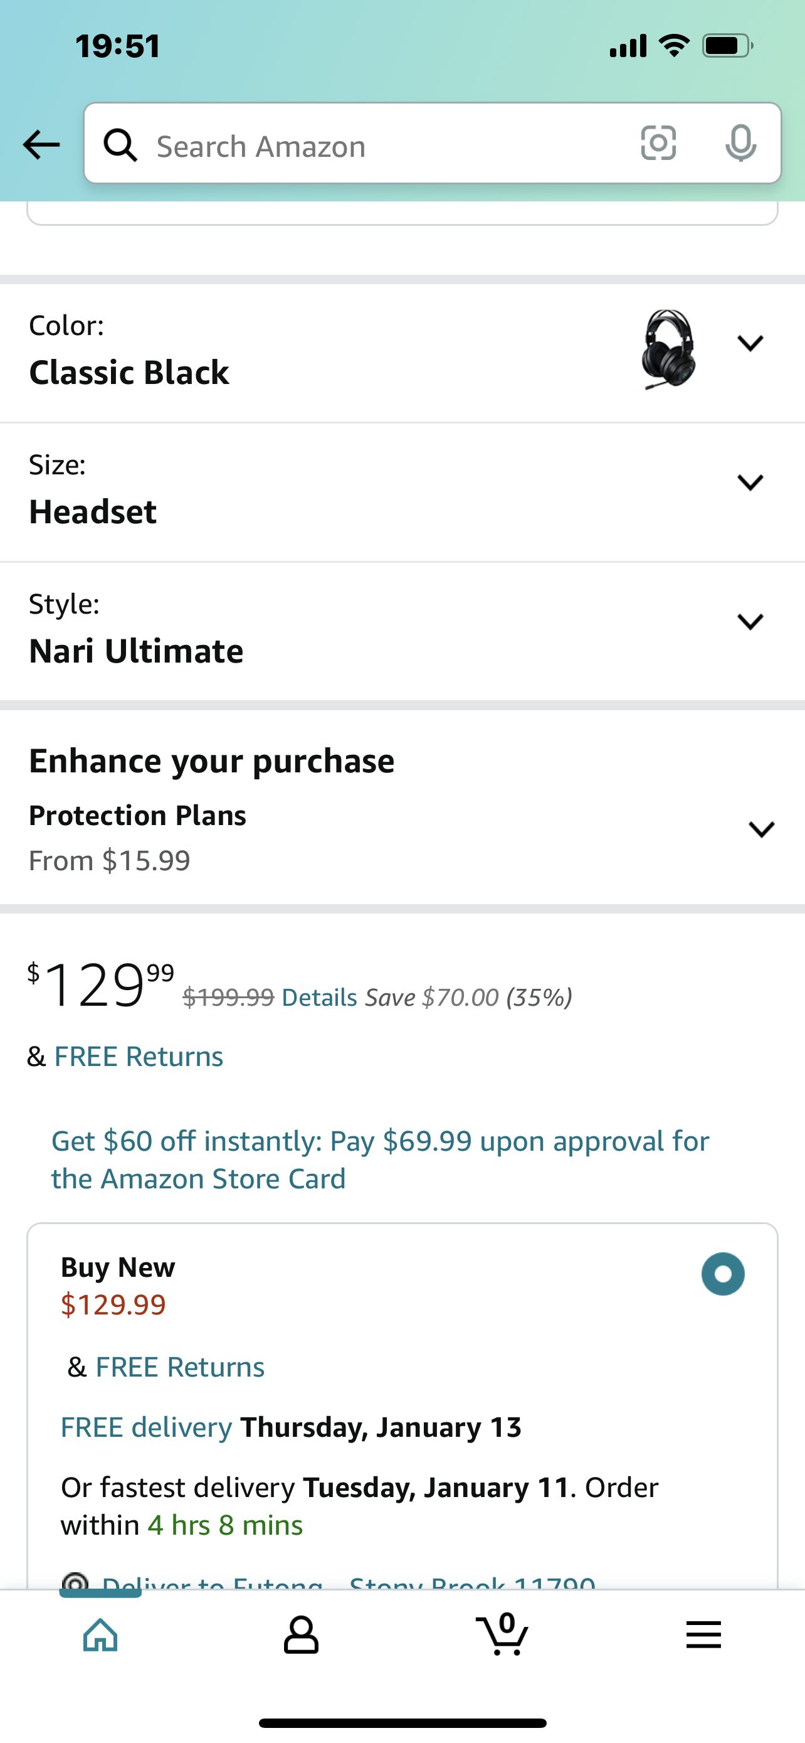Open the hamburger menu icon
Image resolution: width=805 pixels, height=1743 pixels.
pos(703,1636)
